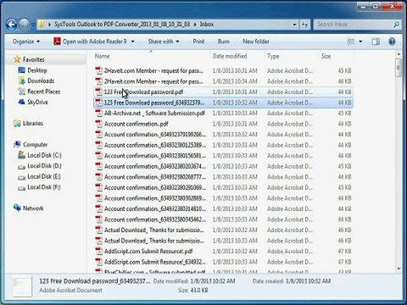Select Account confirmation._63493238020367 file
This screenshot has width=407, height=305.
pos(223,166)
